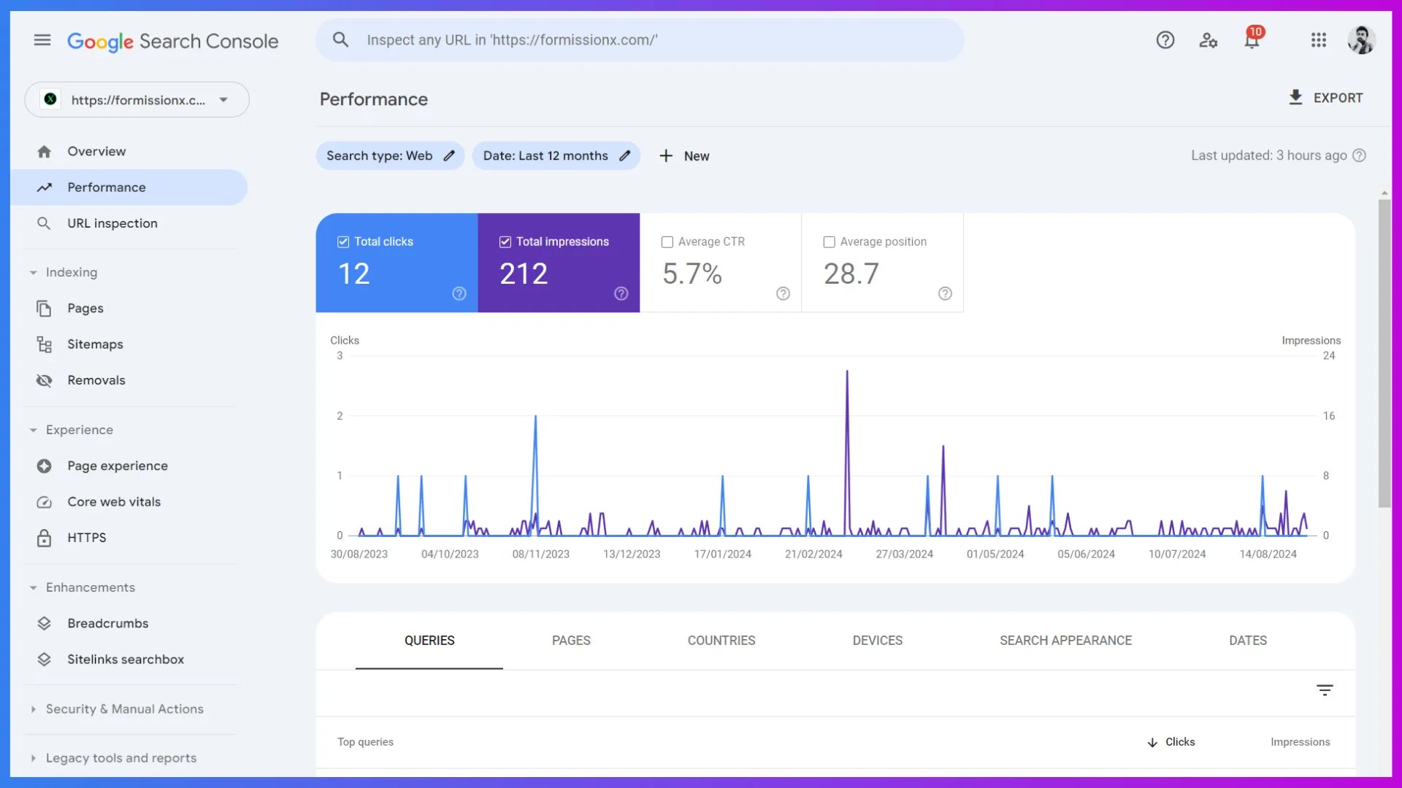This screenshot has width=1402, height=788.
Task: Open the HTTPS report
Action: point(86,538)
